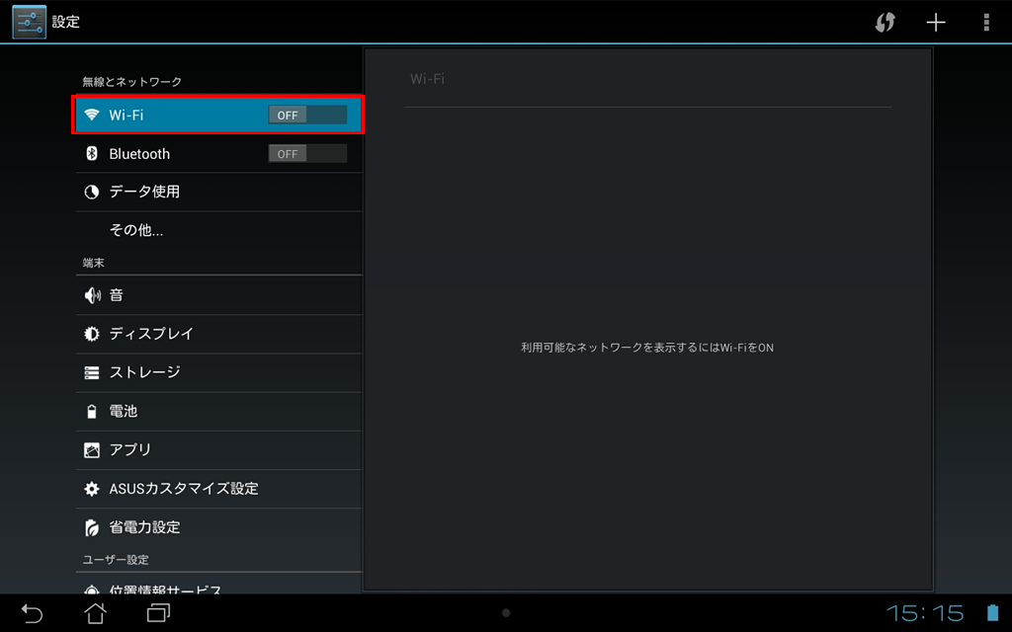Turn on the Wi-Fi switch
The image size is (1012, 632).
point(306,116)
